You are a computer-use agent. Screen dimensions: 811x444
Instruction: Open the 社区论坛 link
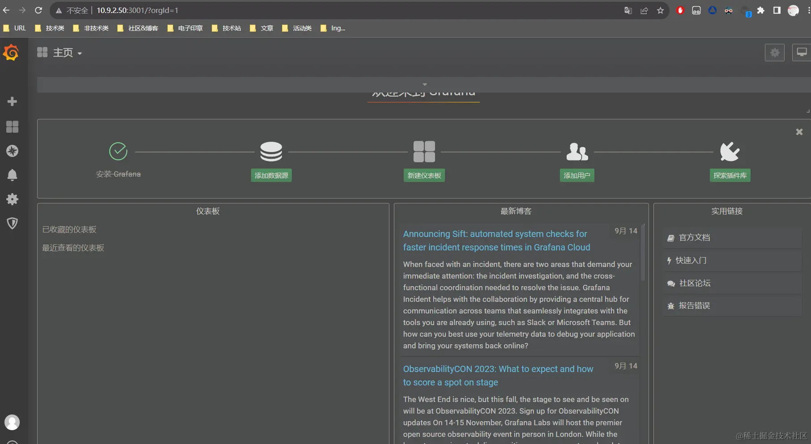pos(733,283)
